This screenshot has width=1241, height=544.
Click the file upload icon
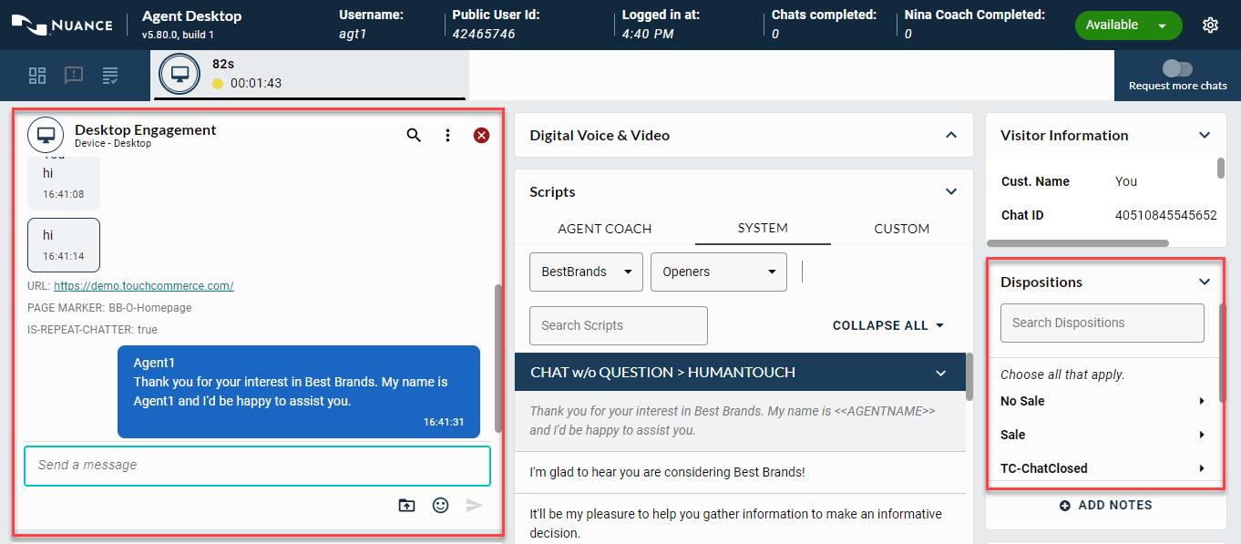point(406,505)
